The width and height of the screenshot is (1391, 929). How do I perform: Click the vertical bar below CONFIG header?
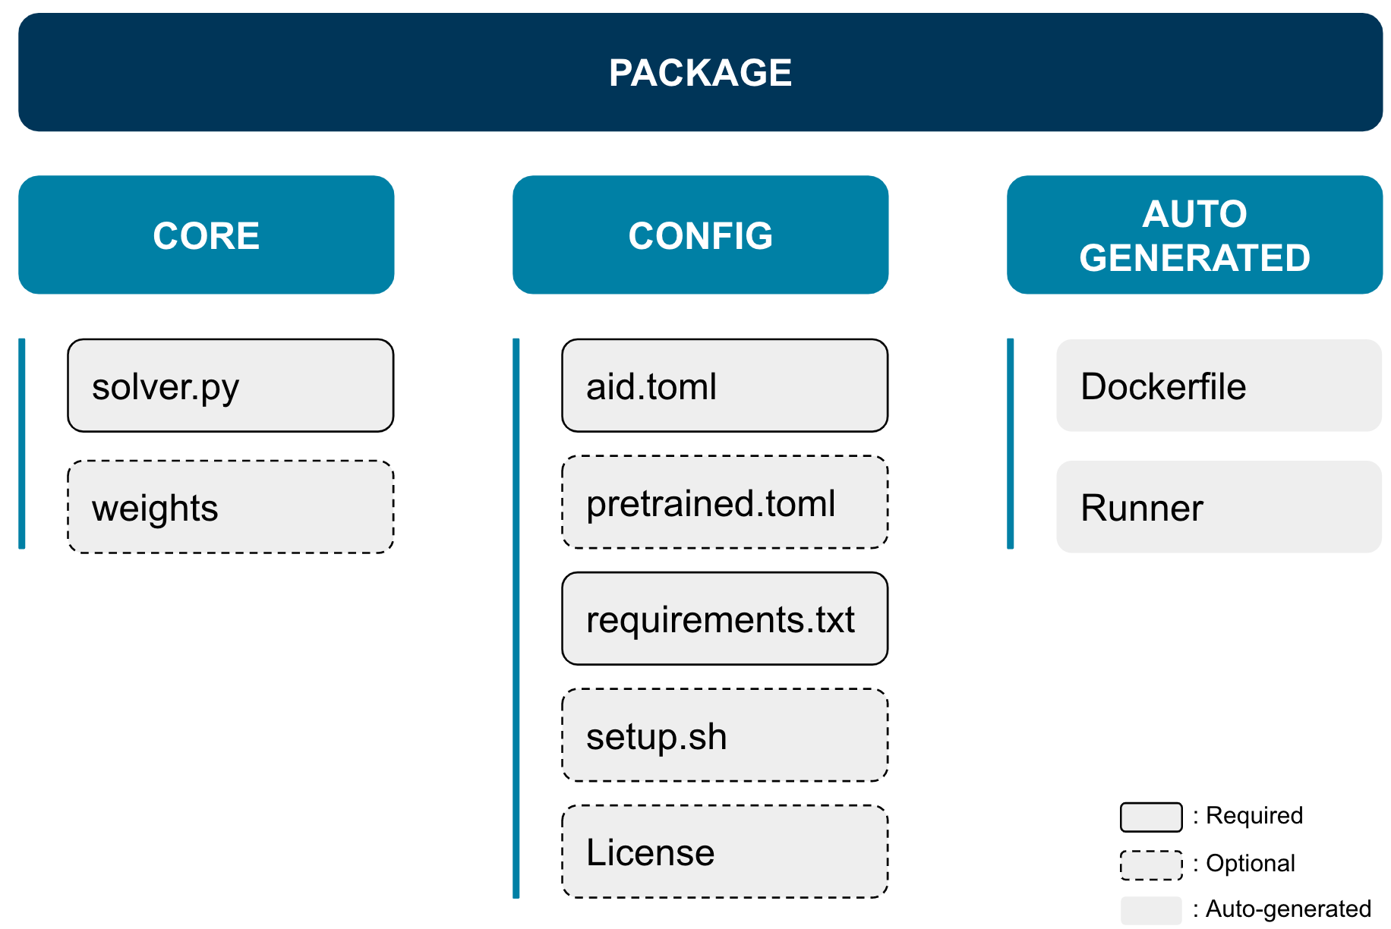(516, 619)
